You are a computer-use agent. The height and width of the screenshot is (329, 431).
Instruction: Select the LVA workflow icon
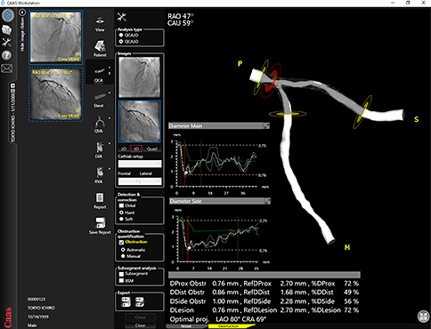(x=99, y=150)
